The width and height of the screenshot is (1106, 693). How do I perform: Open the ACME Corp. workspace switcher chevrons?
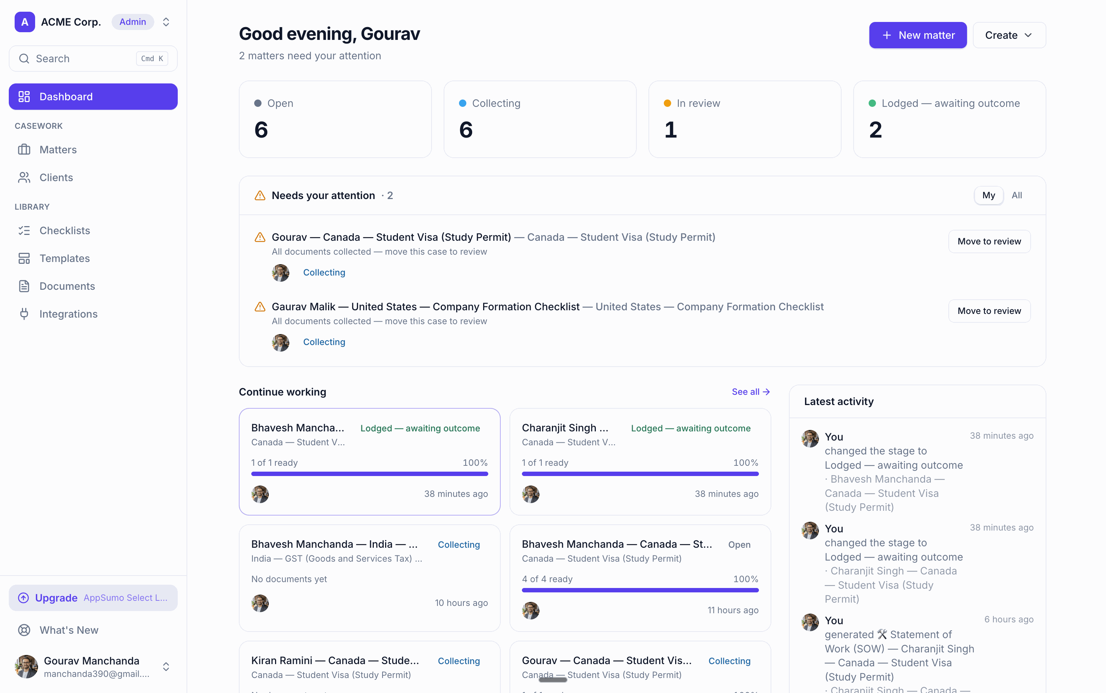pos(166,22)
